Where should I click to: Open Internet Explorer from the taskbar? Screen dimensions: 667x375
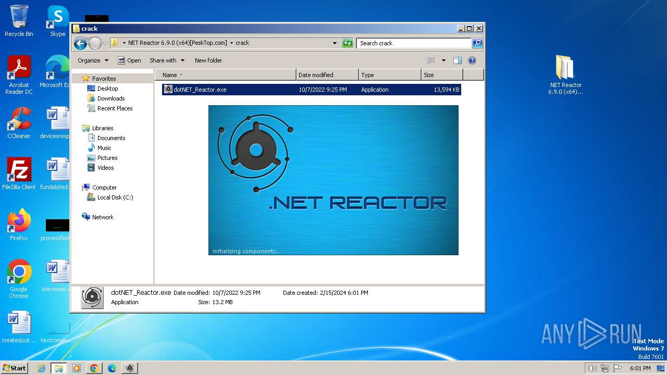[x=41, y=368]
